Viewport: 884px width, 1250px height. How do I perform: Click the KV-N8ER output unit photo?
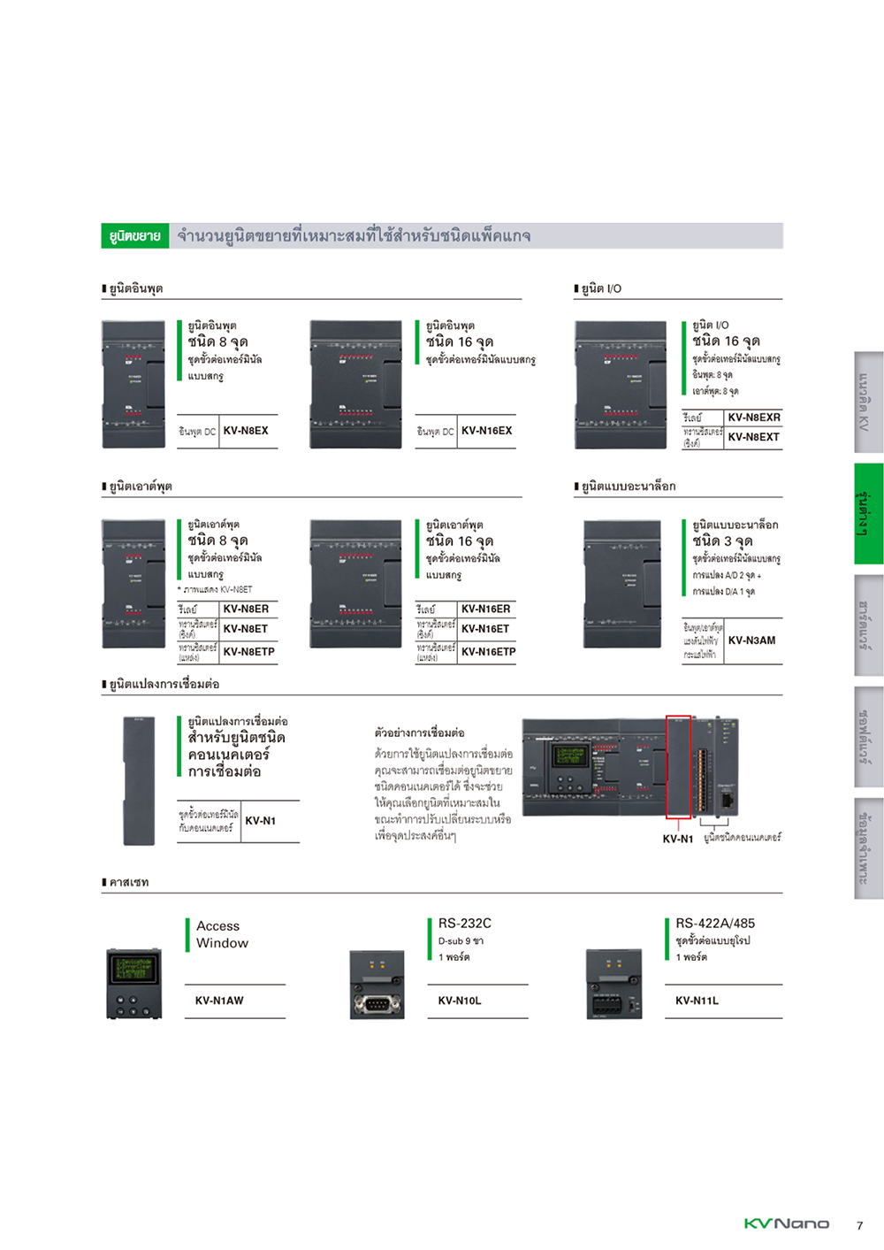(x=133, y=584)
